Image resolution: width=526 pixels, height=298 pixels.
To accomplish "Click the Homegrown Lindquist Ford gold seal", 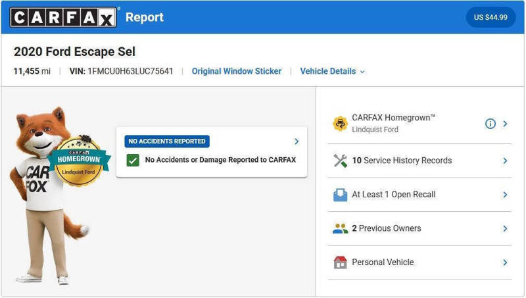I will (79, 161).
